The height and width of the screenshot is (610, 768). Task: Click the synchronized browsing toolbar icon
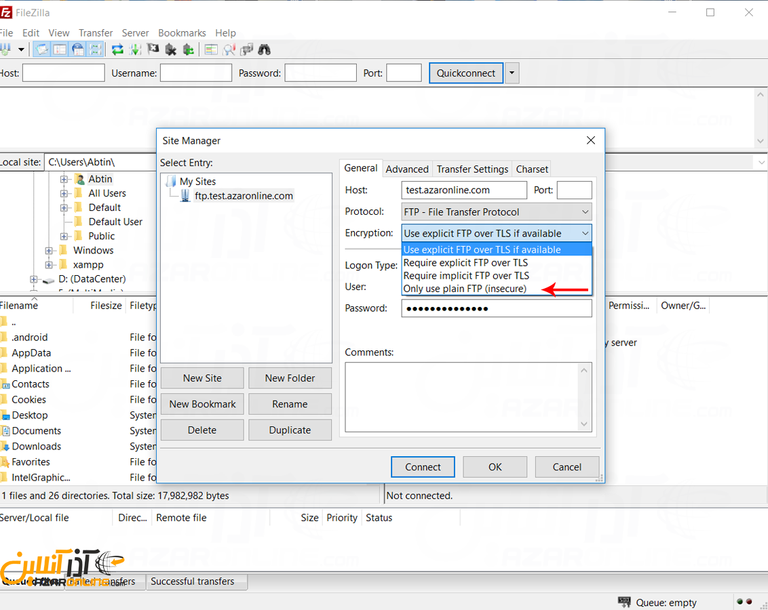click(247, 49)
